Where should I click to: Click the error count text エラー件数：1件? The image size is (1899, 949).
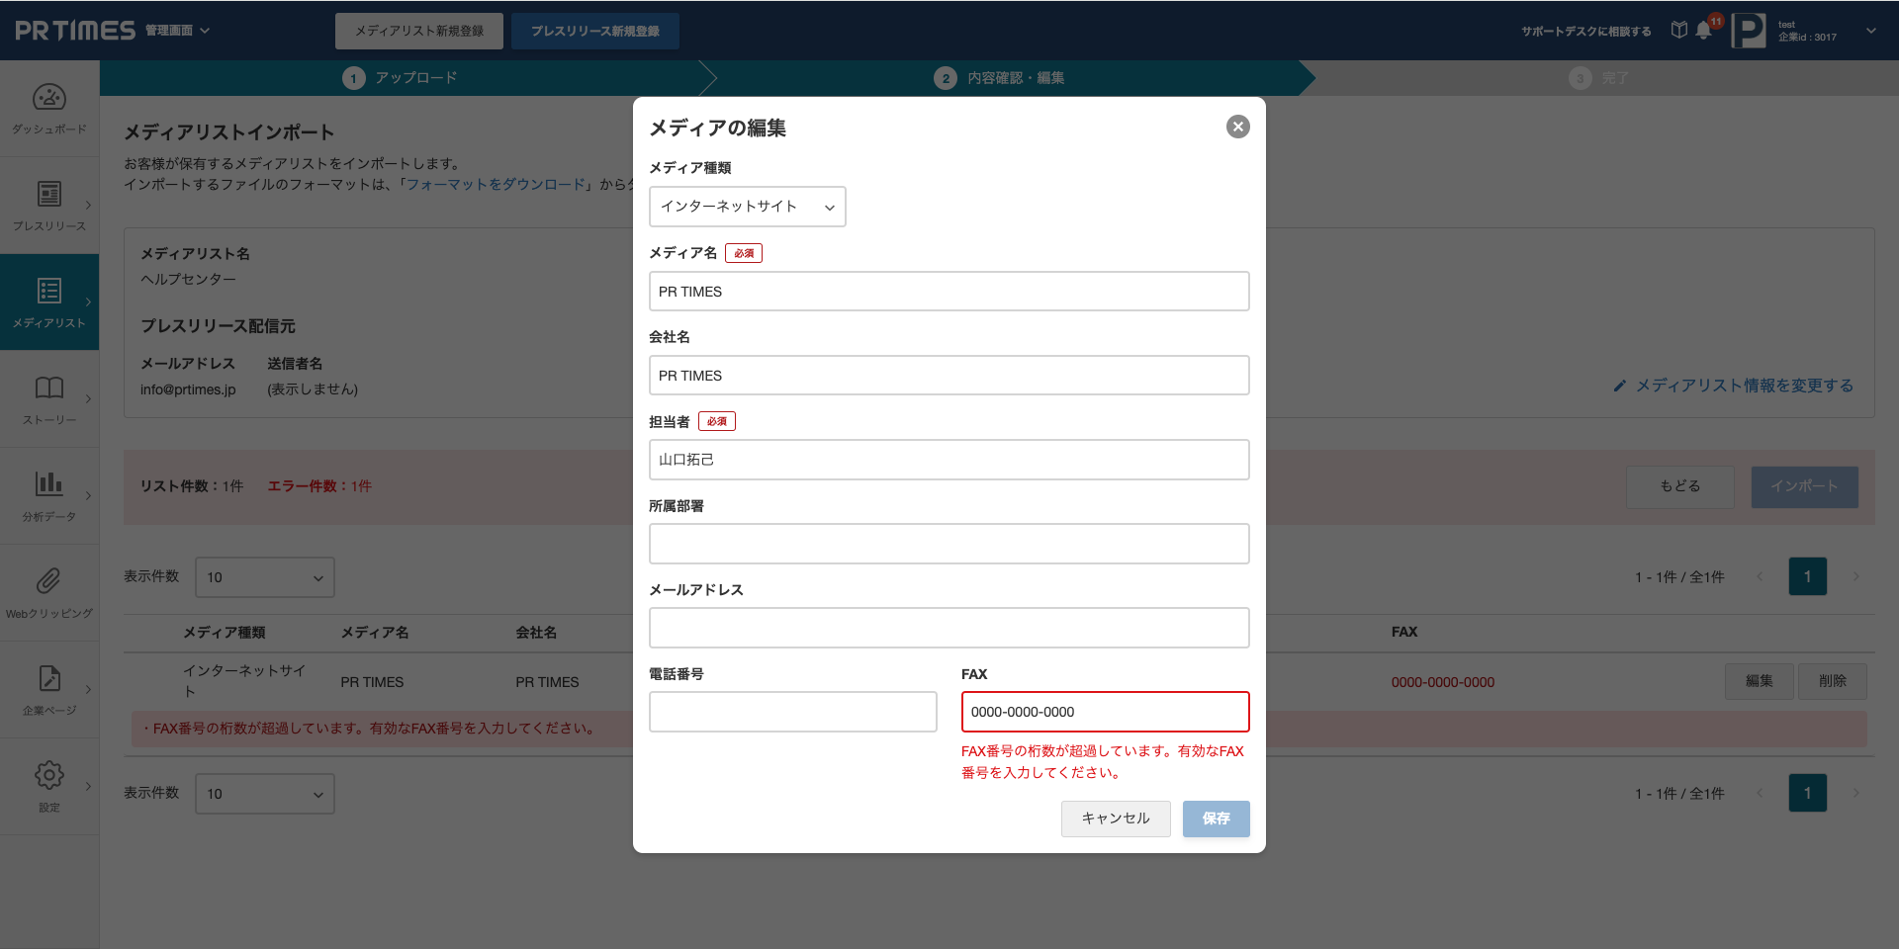pyautogui.click(x=319, y=486)
